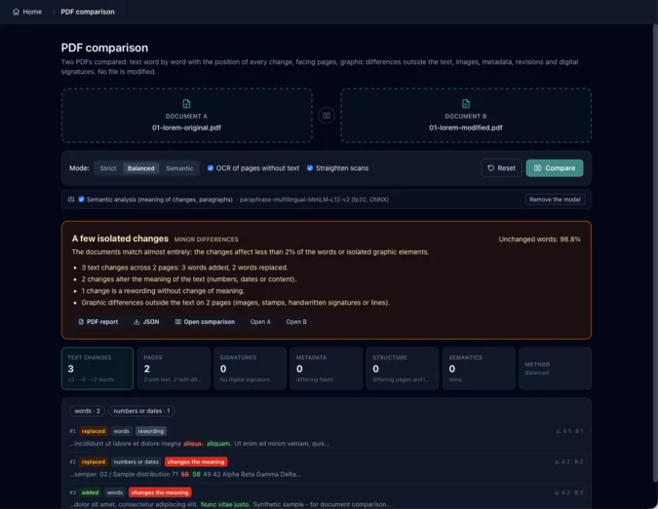Open the Text Changes tab

click(97, 368)
